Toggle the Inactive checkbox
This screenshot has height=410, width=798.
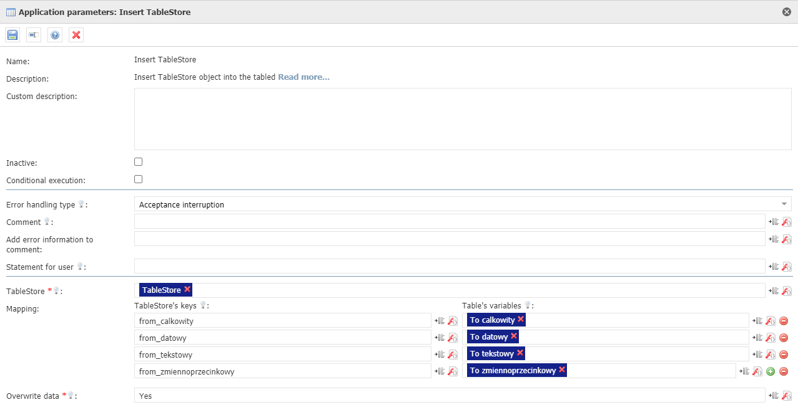coord(139,162)
